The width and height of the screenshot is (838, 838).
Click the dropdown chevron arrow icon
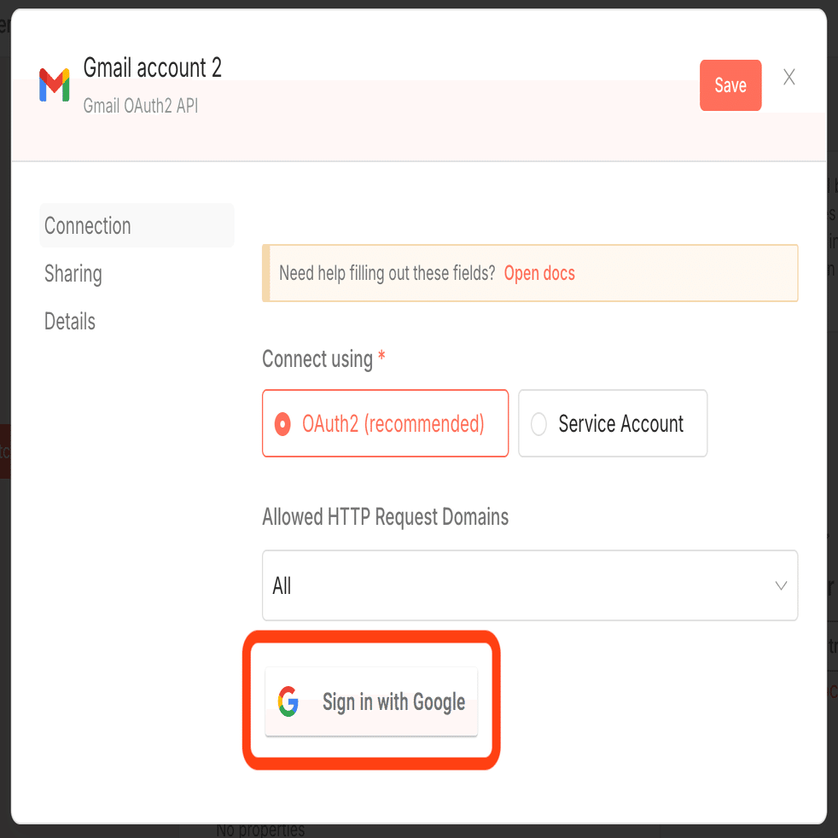point(780,585)
